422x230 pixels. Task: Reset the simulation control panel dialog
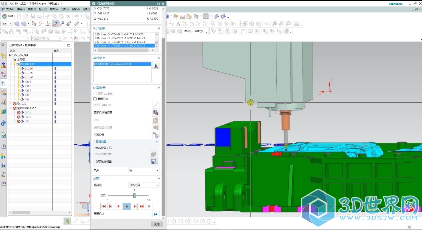pyautogui.click(x=158, y=4)
